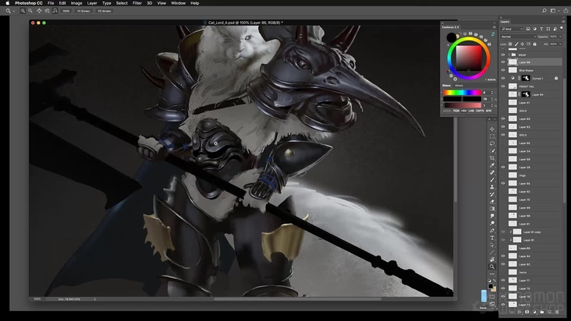
Task: Click the rainbow hue slider in Coolorus
Action: click(x=462, y=93)
